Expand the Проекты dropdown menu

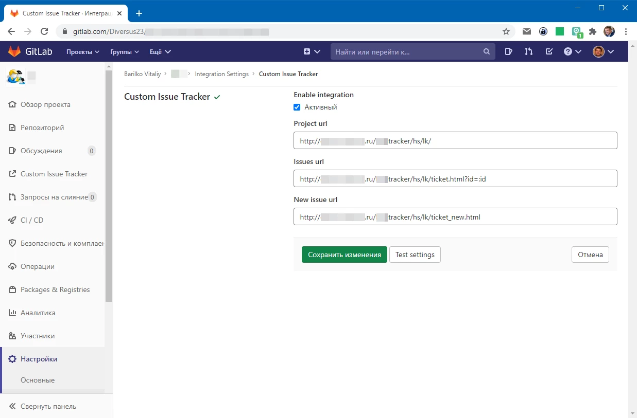point(82,52)
